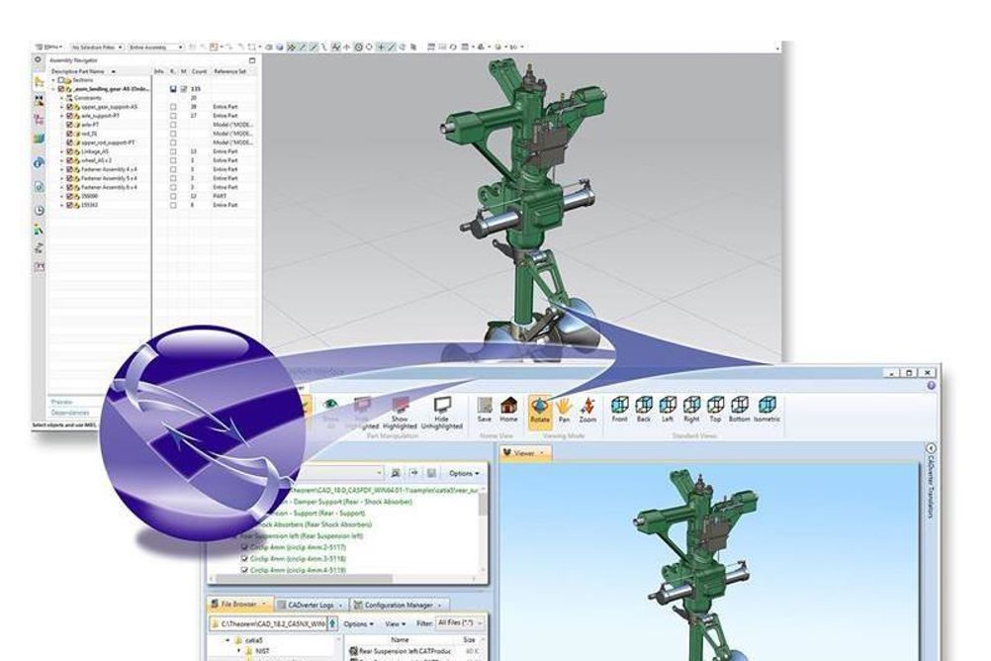Open the History clock icon in NX sidebar
This screenshot has width=991, height=661.
[x=40, y=211]
